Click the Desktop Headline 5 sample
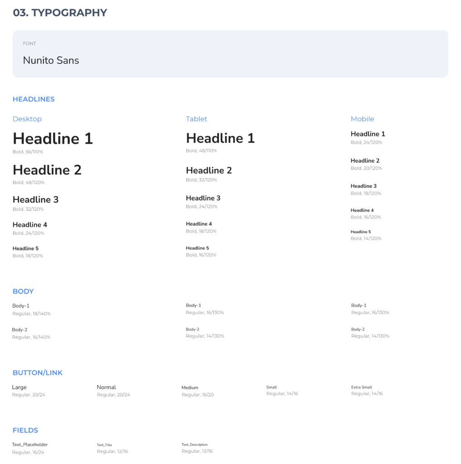Viewport: 461px width, 464px height. coord(25,248)
